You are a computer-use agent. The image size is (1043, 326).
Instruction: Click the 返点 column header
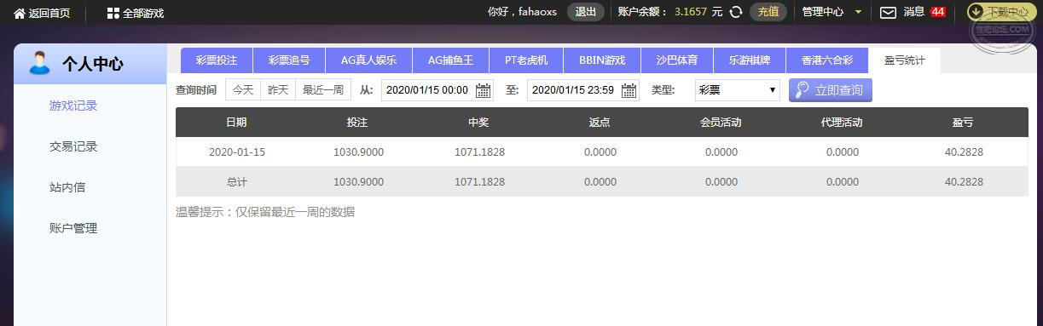[x=600, y=122]
